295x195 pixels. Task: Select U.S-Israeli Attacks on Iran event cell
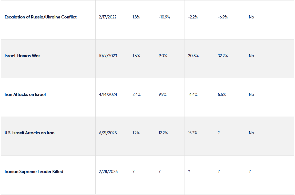[x=29, y=133]
